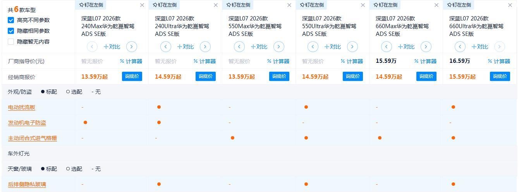Enable the 隐藏暂无内容 checkbox
Screen dimensions: 519x192
tap(11, 42)
